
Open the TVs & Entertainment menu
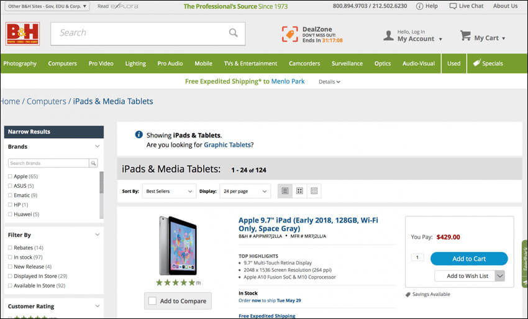pyautogui.click(x=250, y=63)
